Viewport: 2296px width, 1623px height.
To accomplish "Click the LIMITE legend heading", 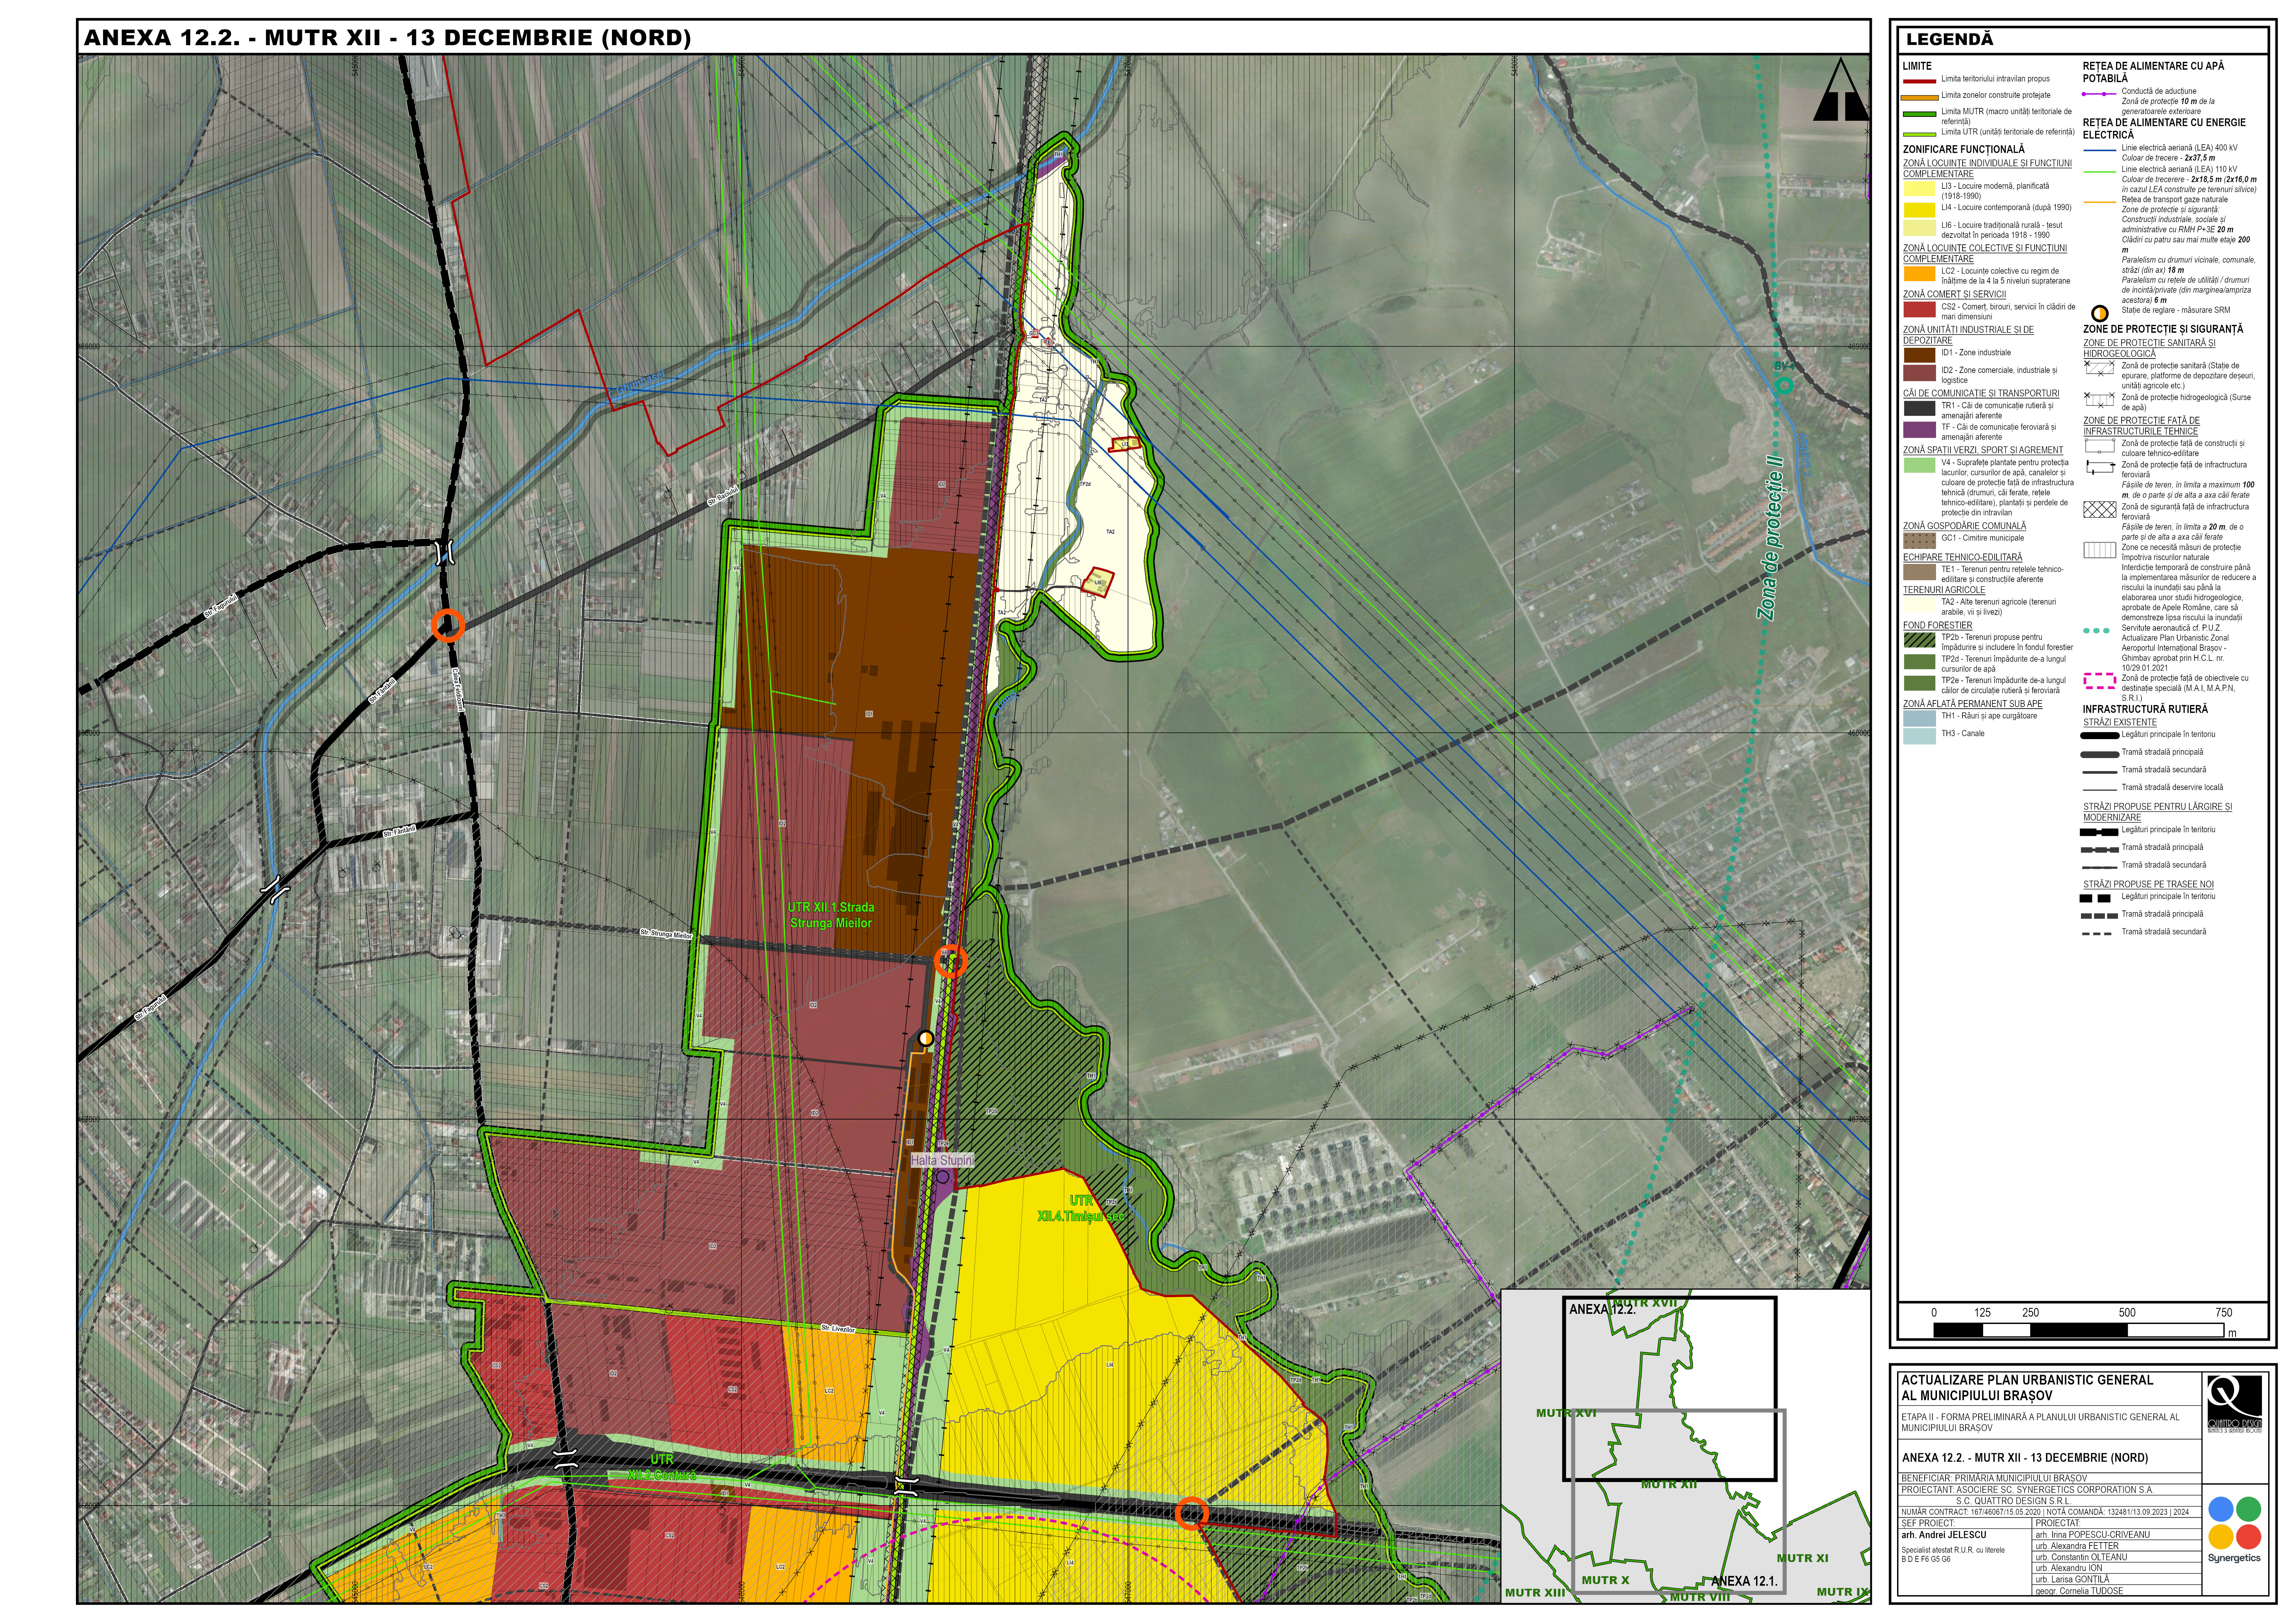I will (1917, 66).
